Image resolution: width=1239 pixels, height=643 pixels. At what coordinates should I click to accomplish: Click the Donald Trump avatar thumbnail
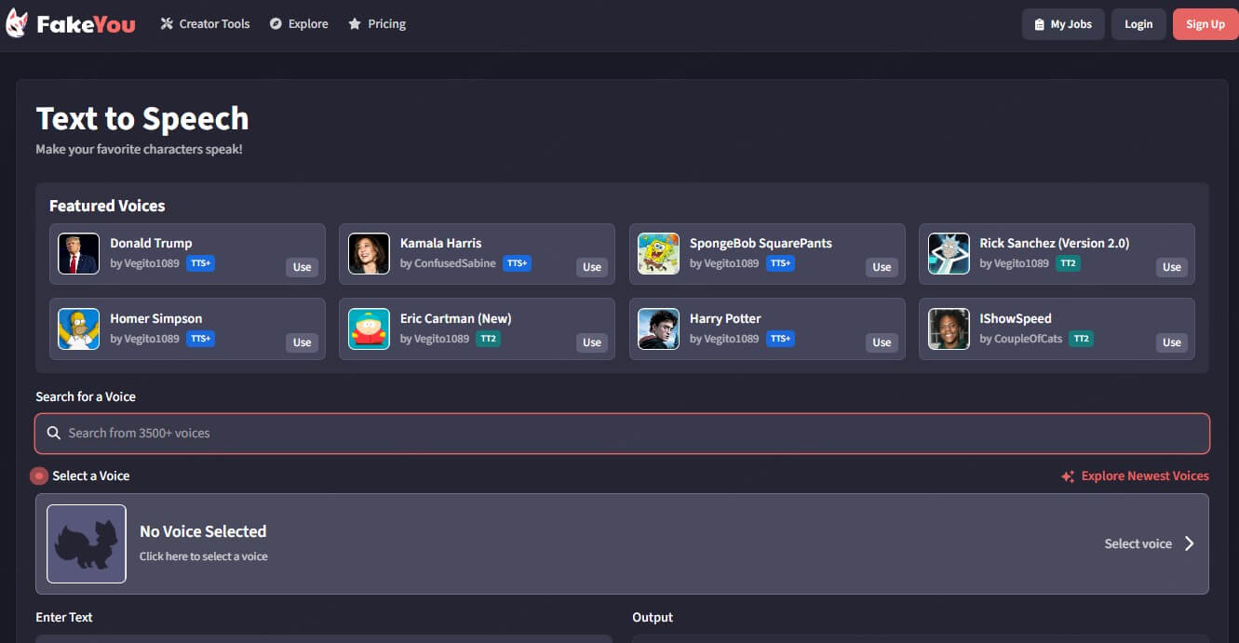pyautogui.click(x=78, y=253)
